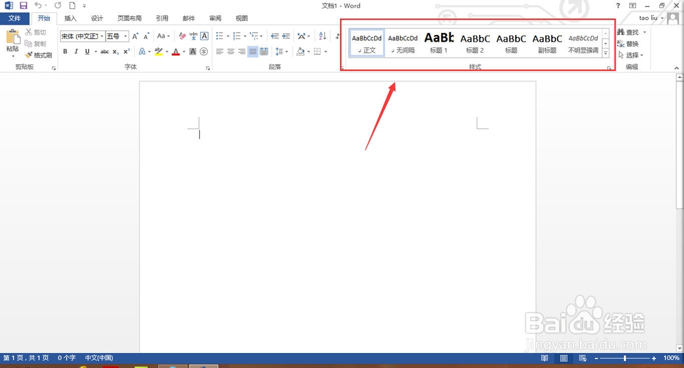Collapse the ribbon with the chevron
Screen dimensions: 684x368
point(676,68)
